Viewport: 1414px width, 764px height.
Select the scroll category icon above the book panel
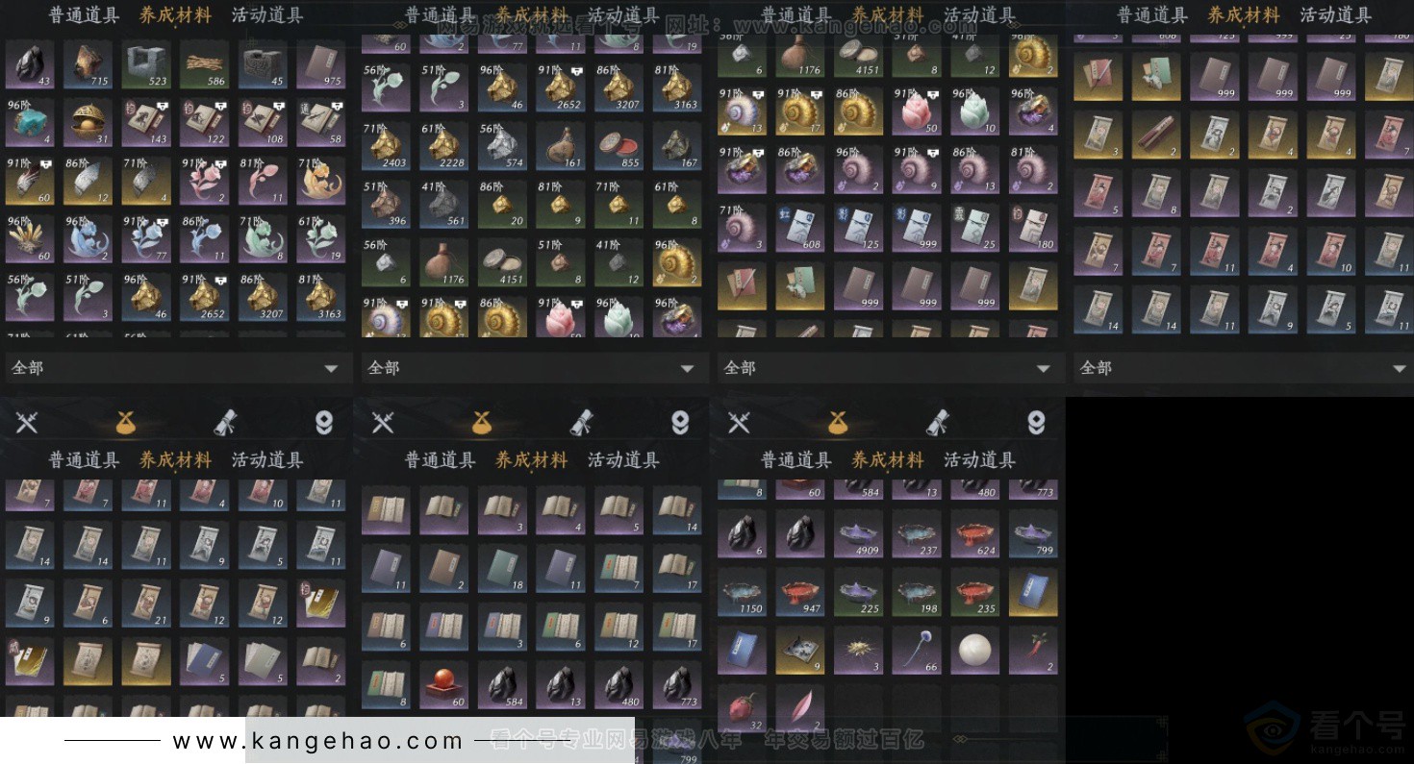(x=580, y=422)
